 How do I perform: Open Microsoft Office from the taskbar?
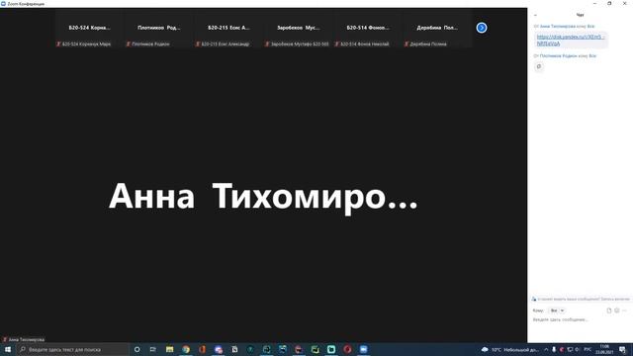202,349
